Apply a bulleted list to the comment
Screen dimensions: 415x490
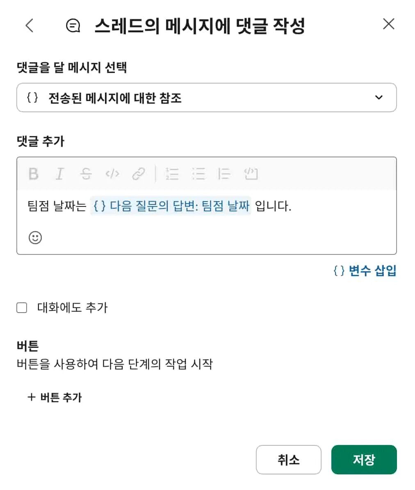tap(199, 174)
